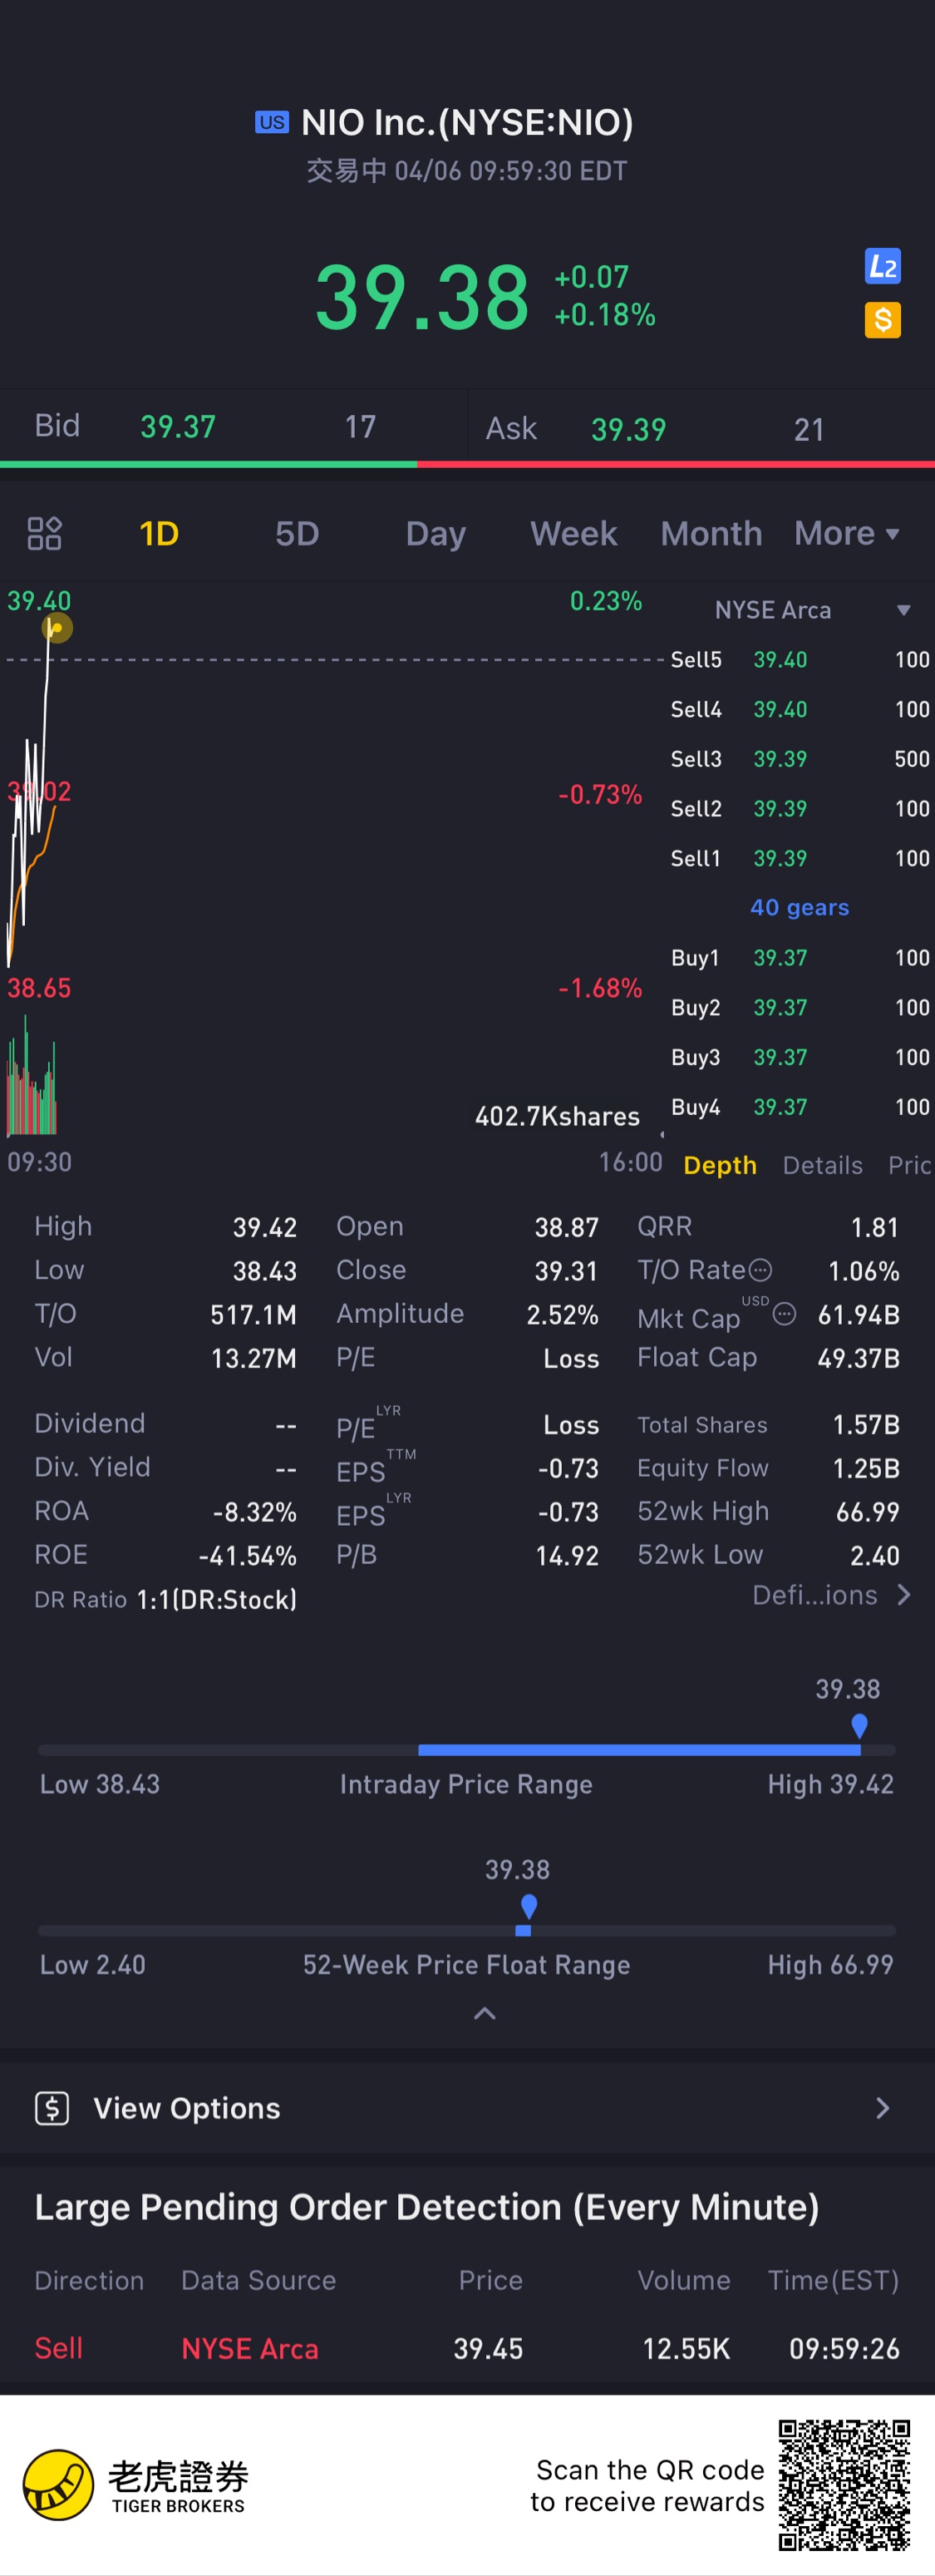Tap the US market flag badge

coord(271,122)
